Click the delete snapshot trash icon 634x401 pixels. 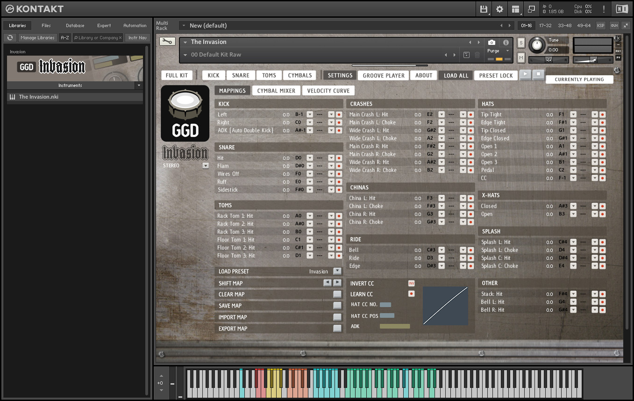477,55
